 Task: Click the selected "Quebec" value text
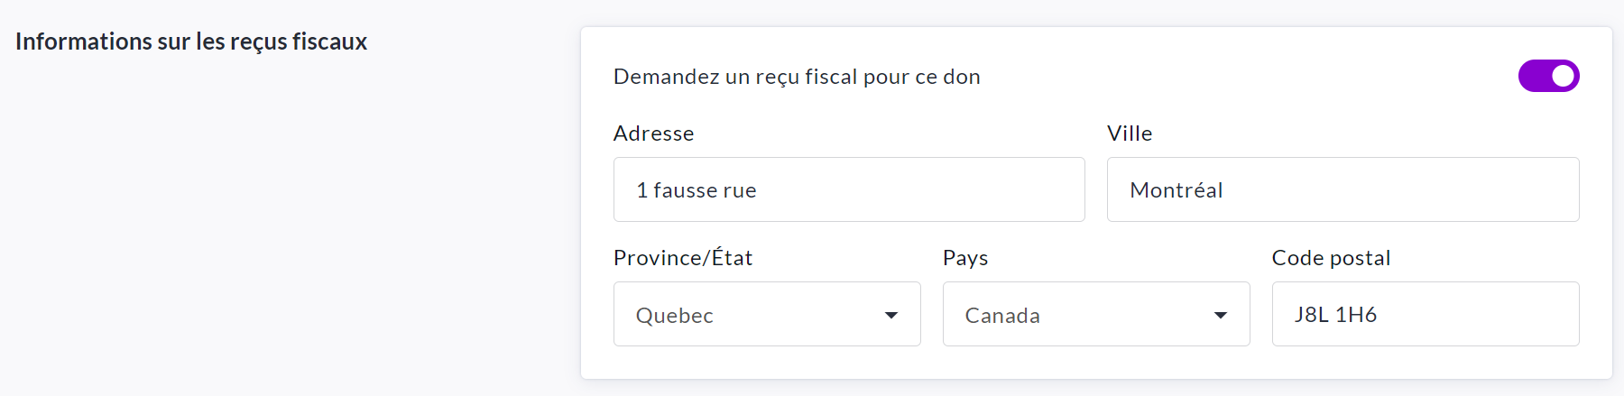(x=674, y=316)
